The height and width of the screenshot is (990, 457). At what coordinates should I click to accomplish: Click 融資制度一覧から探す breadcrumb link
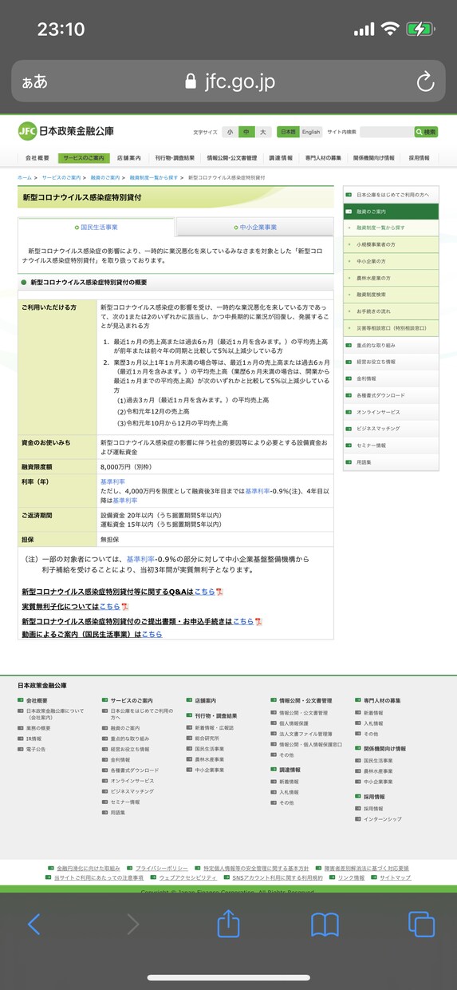(154, 177)
